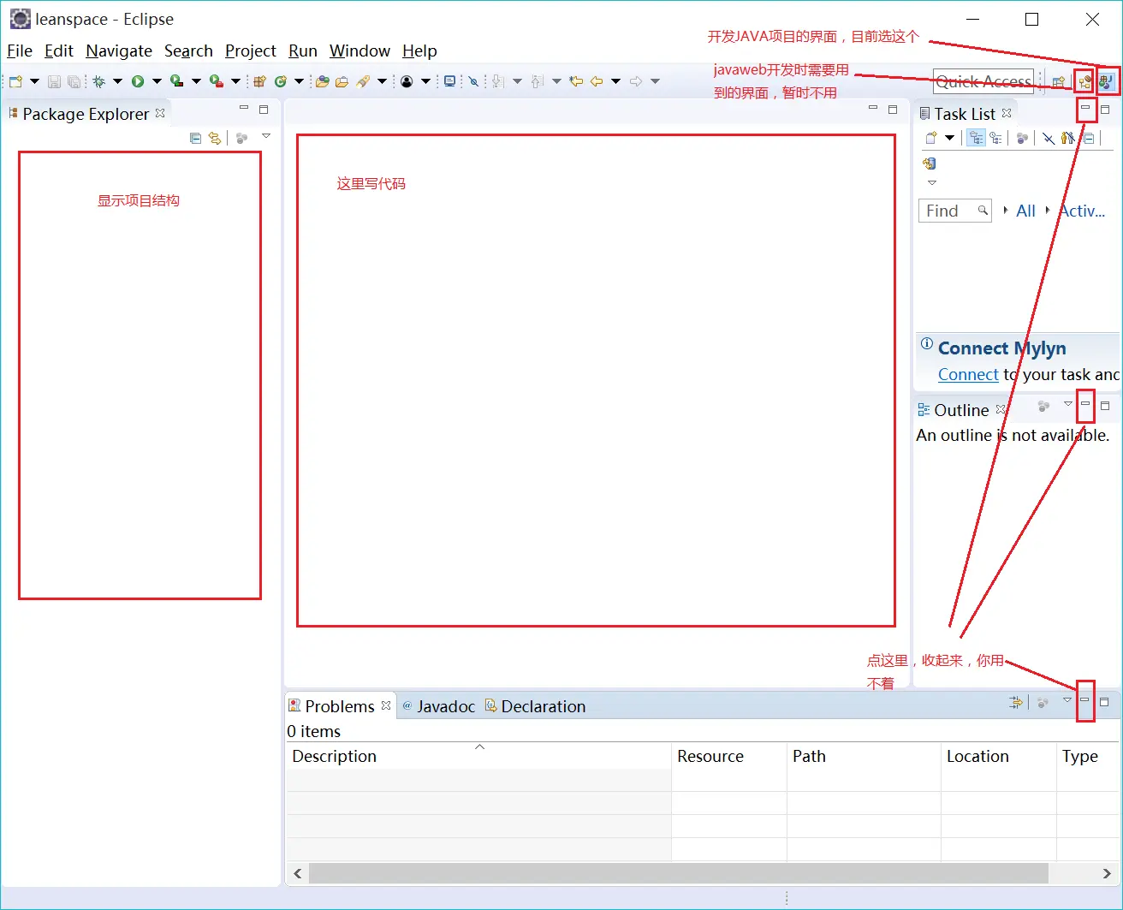Image resolution: width=1123 pixels, height=910 pixels.
Task: Click New Task icon in Task List
Action: tap(930, 138)
